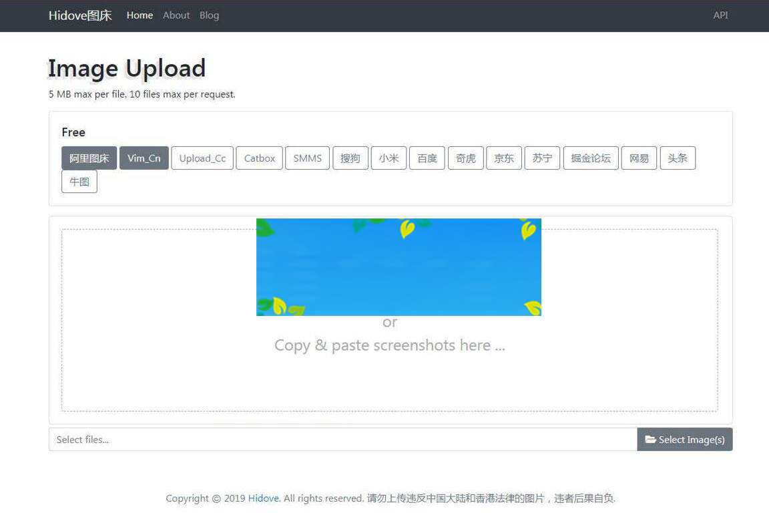Screen dimensions: 769x521
Task: Click the blue upload illustration image
Action: point(399,267)
